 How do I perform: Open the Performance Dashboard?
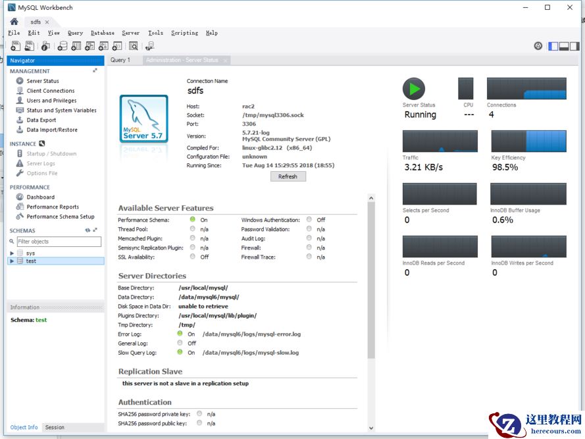[x=40, y=197]
